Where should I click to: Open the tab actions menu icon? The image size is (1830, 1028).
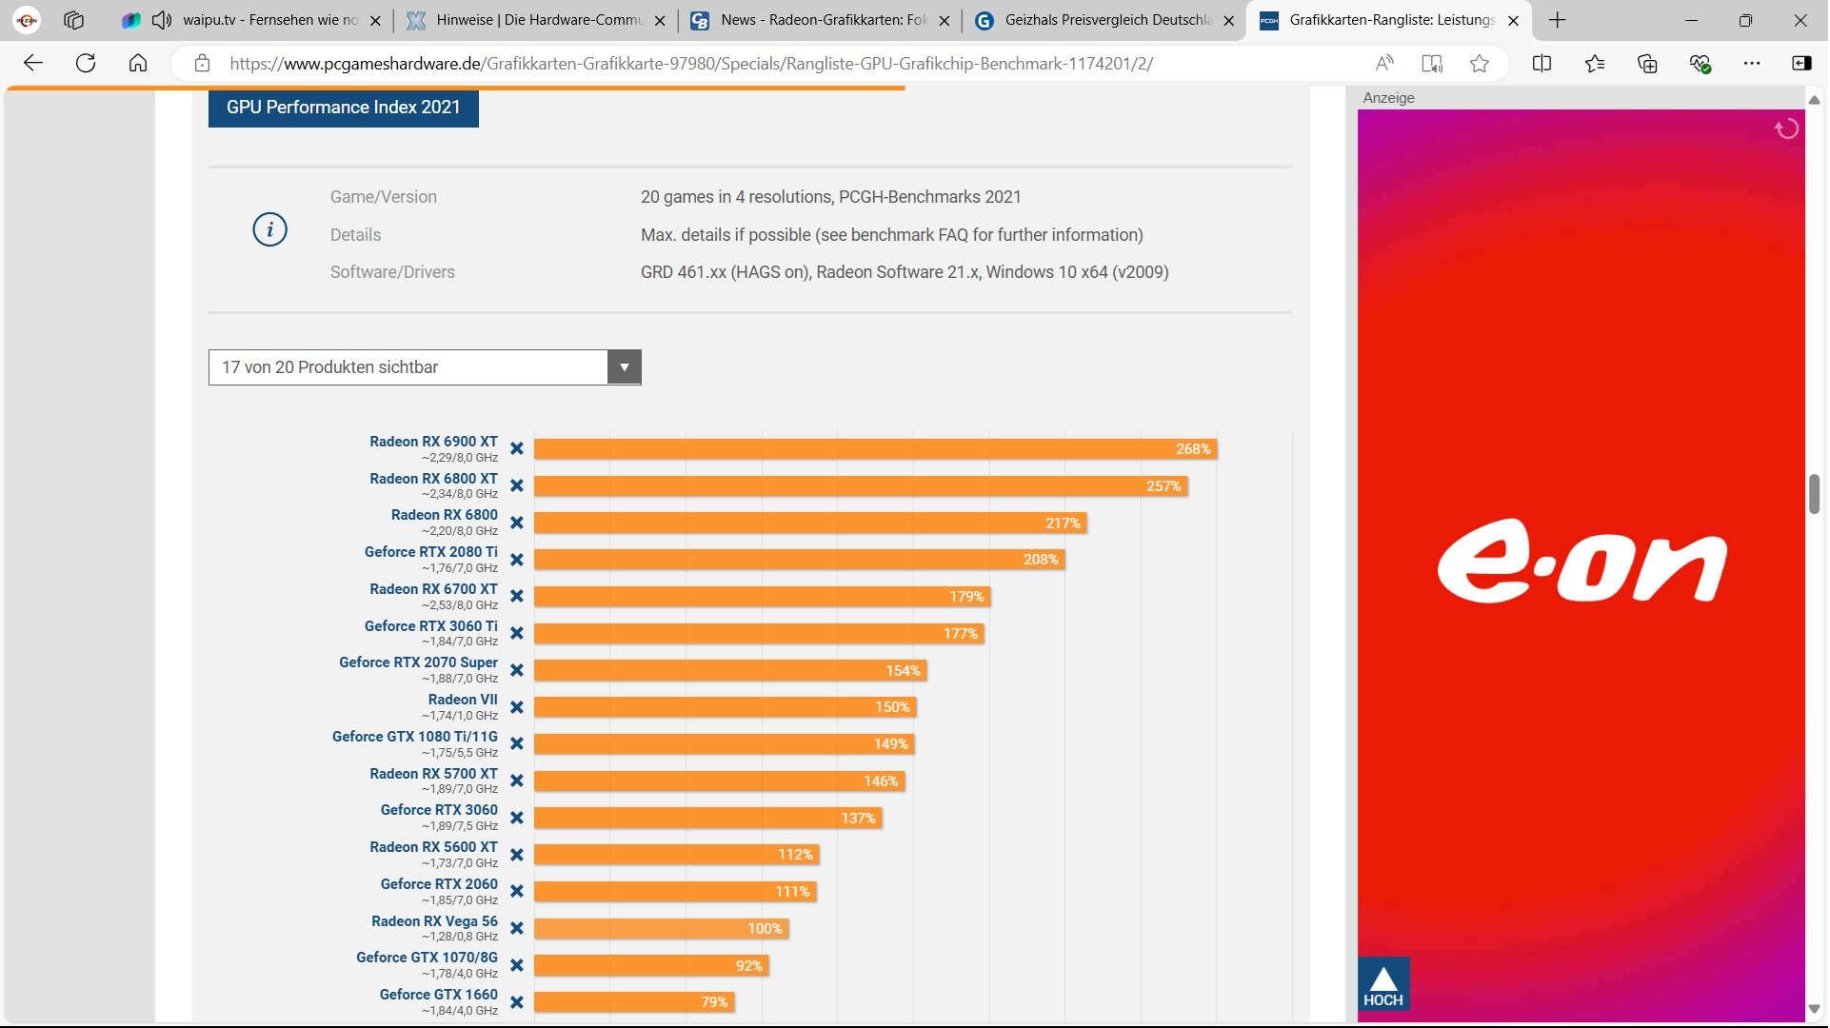[x=73, y=20]
